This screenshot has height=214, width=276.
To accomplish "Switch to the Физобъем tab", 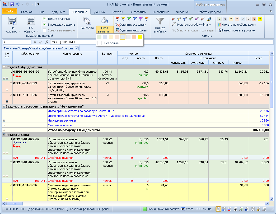I will 183,12.
